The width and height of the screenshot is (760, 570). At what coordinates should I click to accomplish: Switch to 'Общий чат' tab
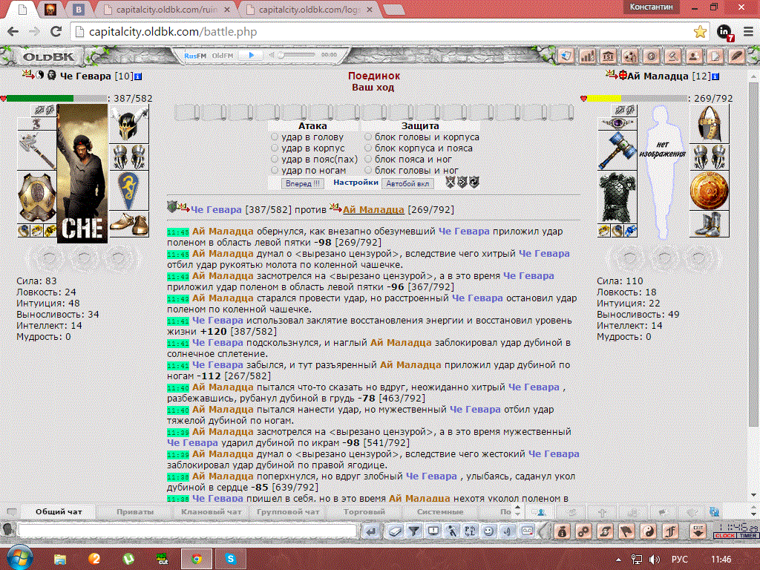[59, 512]
